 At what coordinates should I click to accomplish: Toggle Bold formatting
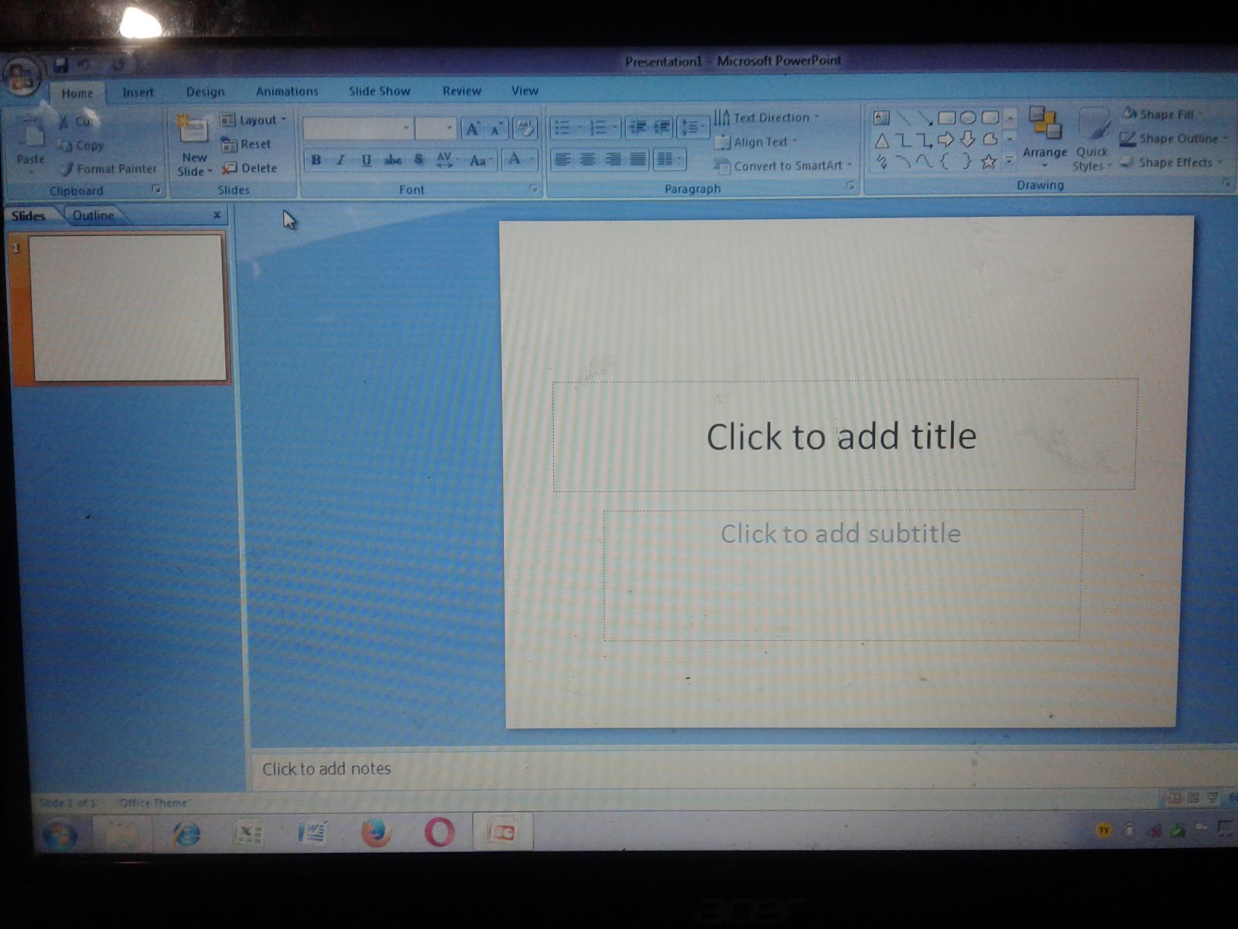point(316,160)
